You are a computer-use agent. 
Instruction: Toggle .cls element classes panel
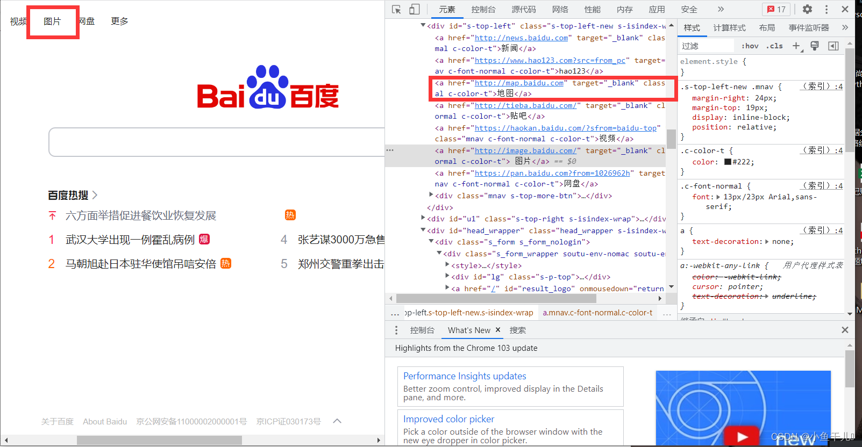pos(774,46)
